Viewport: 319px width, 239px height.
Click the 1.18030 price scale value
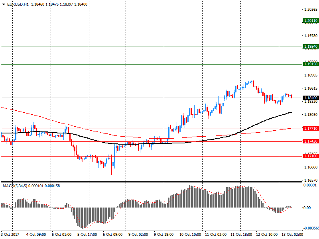pyautogui.click(x=311, y=115)
